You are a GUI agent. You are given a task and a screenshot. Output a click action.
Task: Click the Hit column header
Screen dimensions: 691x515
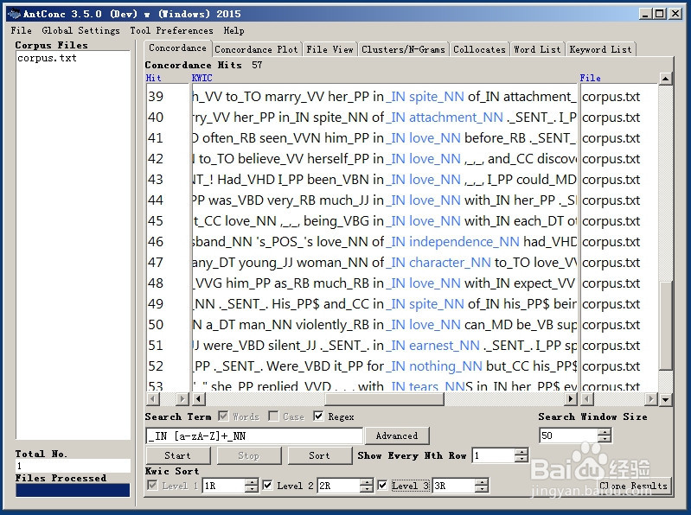(x=153, y=78)
